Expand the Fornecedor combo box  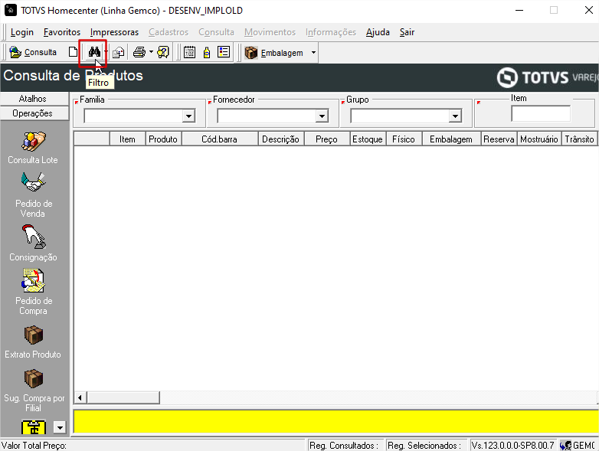point(322,116)
